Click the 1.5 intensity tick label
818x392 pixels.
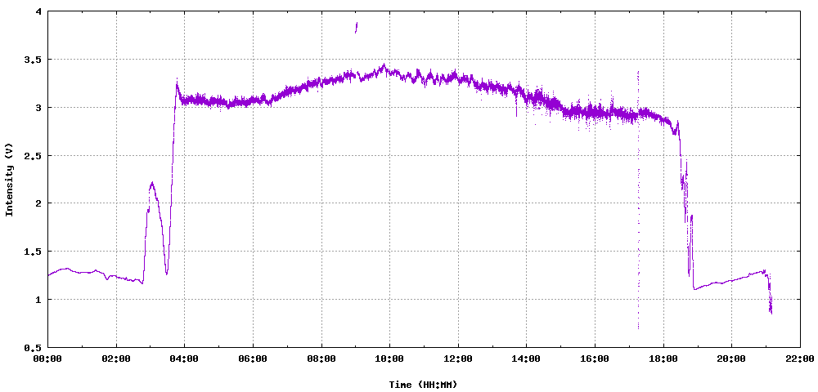34,252
